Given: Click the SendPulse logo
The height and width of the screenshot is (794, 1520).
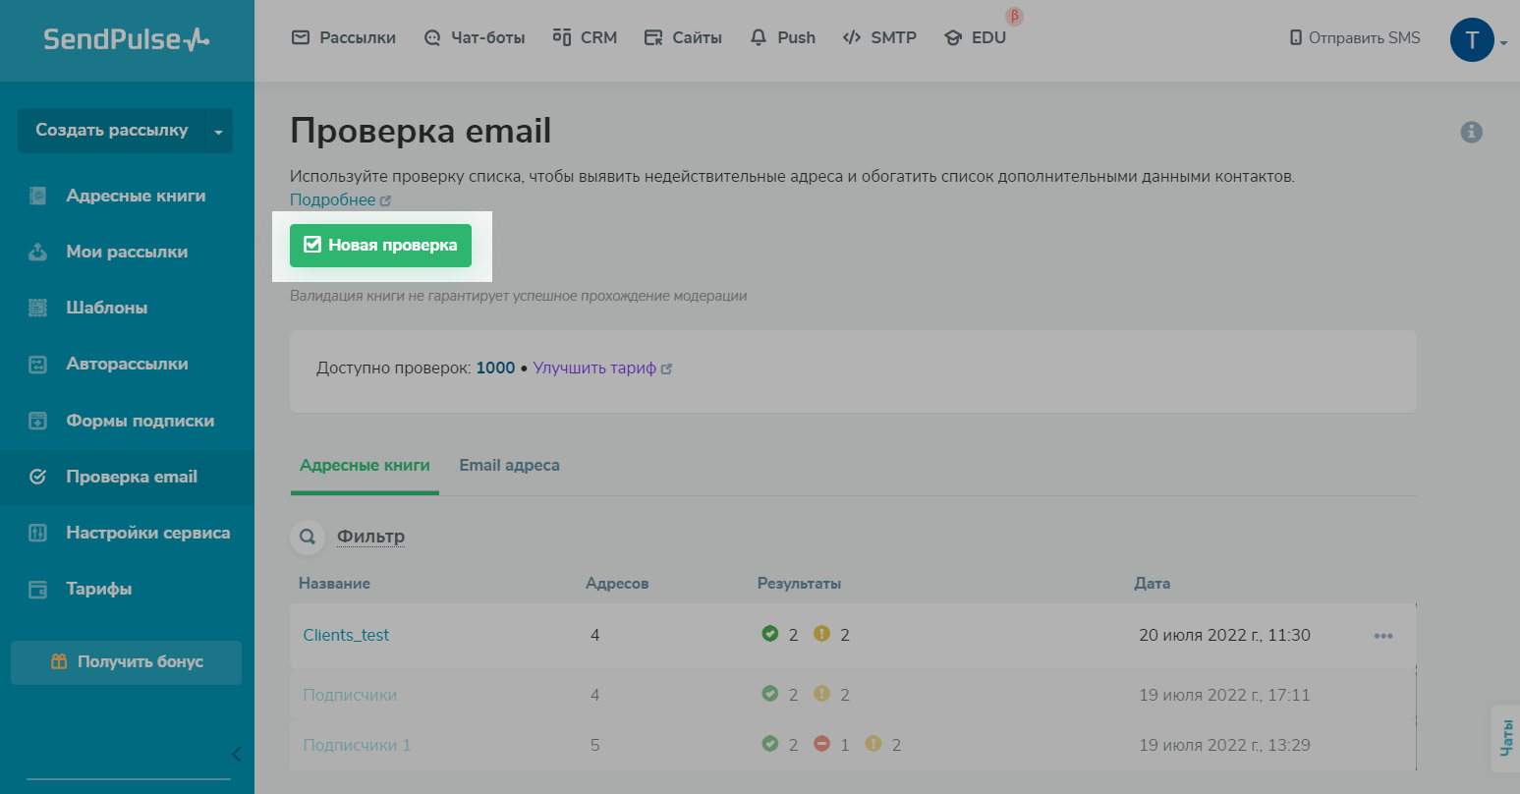Looking at the screenshot, I should coord(127,39).
